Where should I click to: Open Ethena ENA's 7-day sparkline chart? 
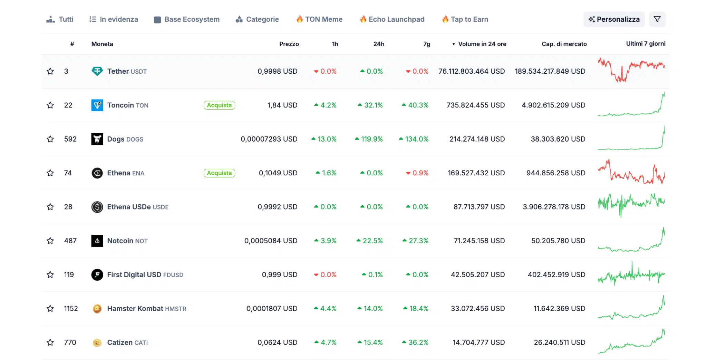[x=631, y=172]
